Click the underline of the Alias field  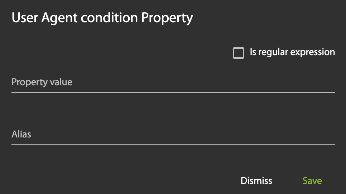point(173,144)
